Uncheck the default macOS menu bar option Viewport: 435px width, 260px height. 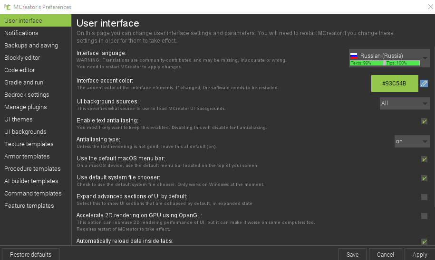click(424, 159)
